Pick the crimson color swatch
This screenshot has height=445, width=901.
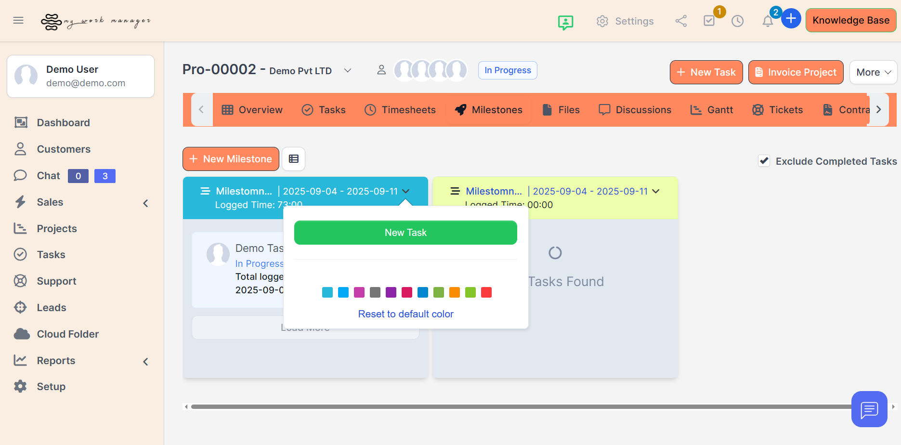point(407,292)
